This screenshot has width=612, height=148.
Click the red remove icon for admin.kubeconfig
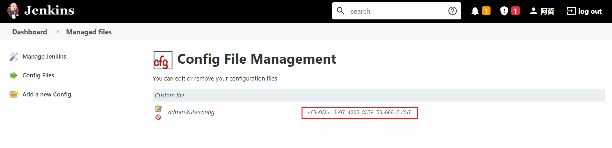pos(158,117)
